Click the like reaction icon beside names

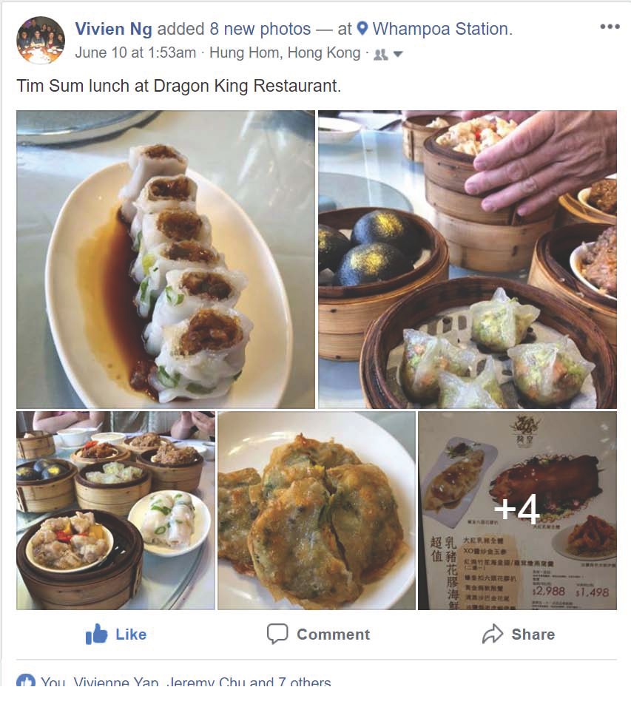pyautogui.click(x=26, y=681)
